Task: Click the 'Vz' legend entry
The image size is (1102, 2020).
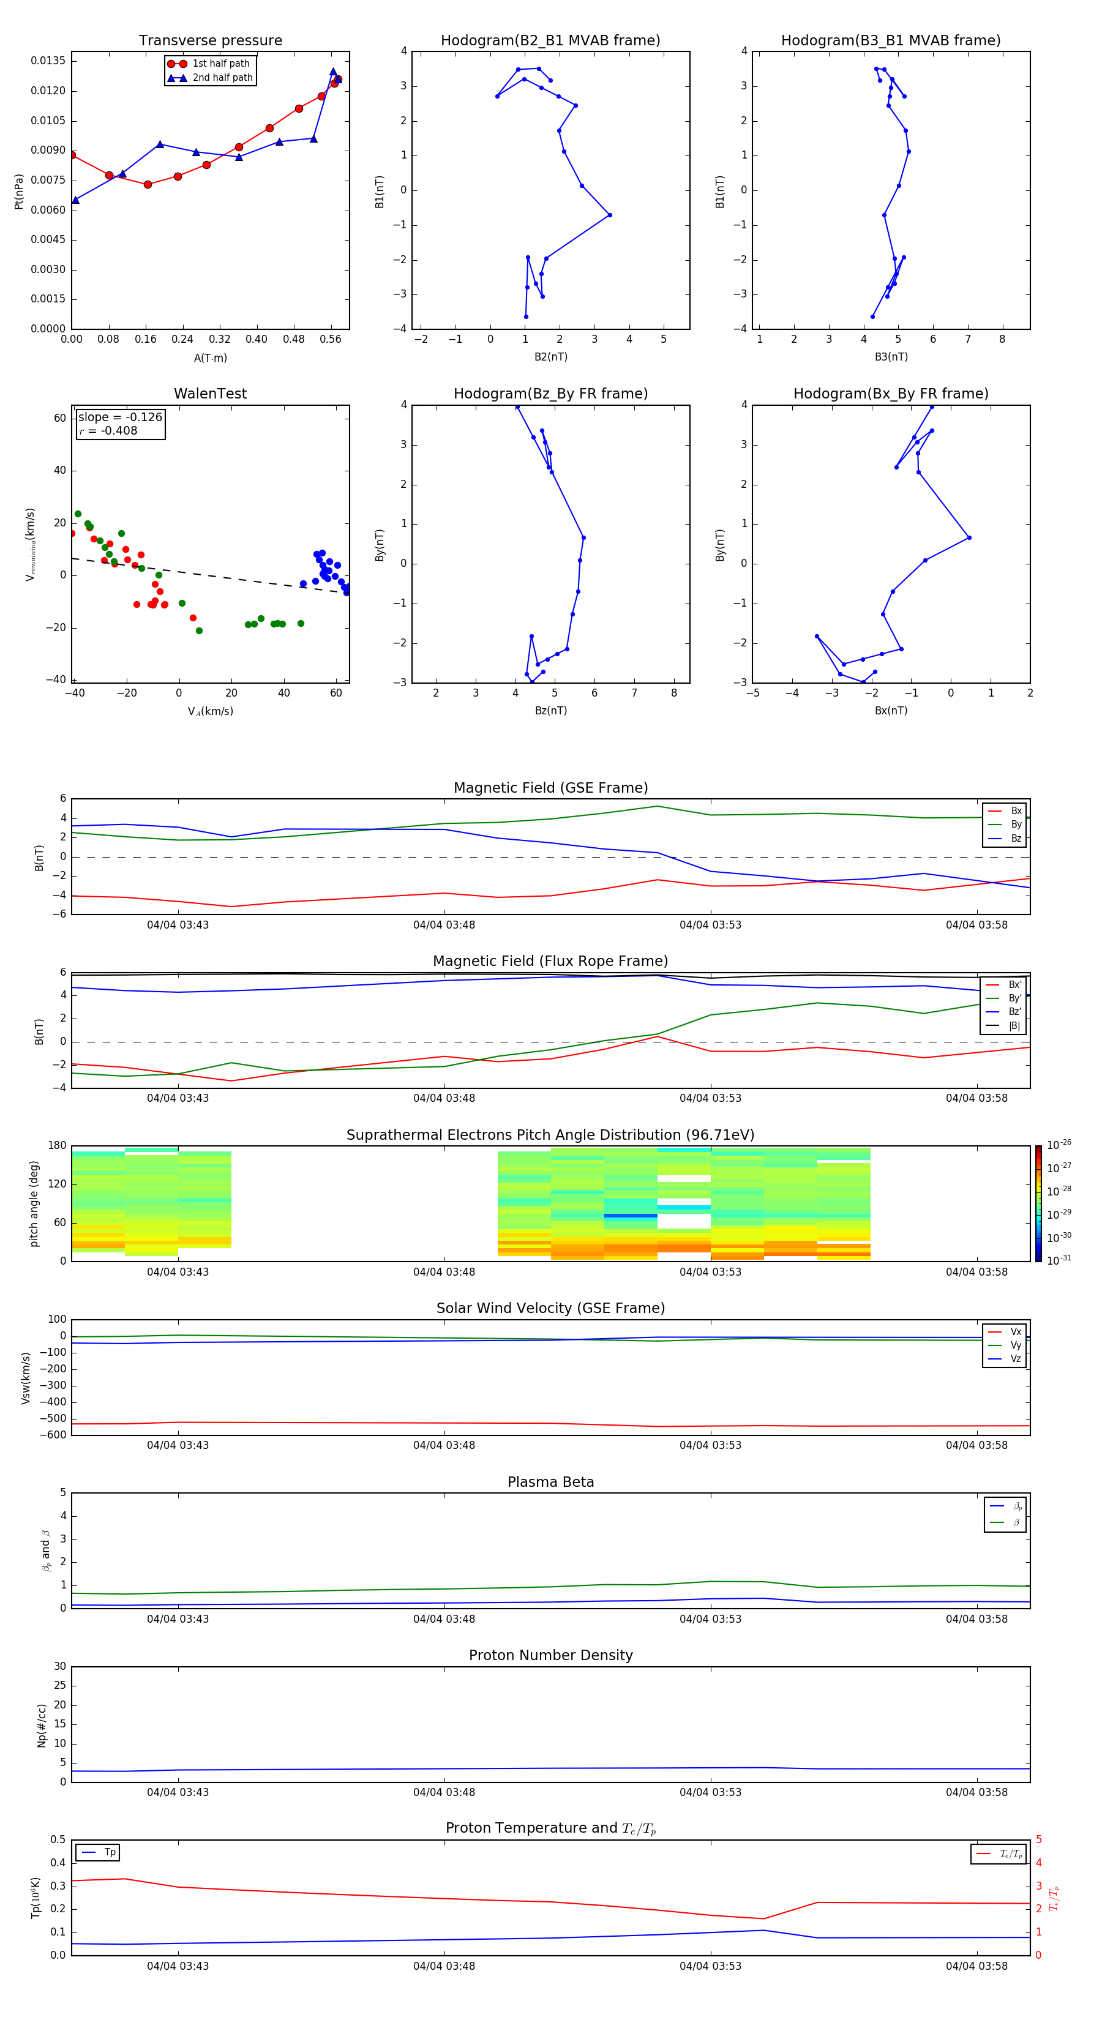Action: pyautogui.click(x=1005, y=1359)
